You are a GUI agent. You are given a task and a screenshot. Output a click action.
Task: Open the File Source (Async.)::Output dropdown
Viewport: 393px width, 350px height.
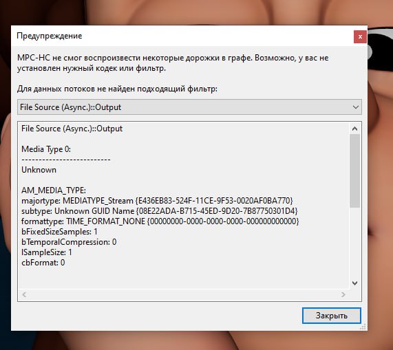pos(189,107)
